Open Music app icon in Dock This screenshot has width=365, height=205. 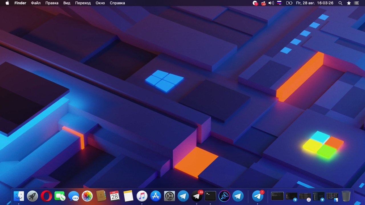142,196
